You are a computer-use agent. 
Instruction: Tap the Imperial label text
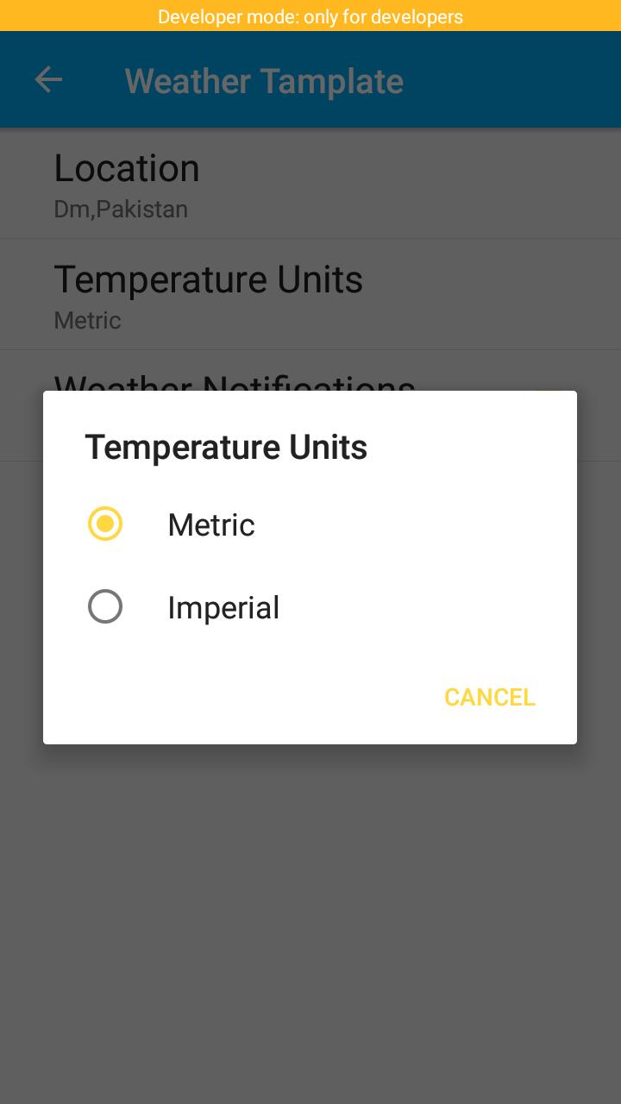click(x=223, y=606)
